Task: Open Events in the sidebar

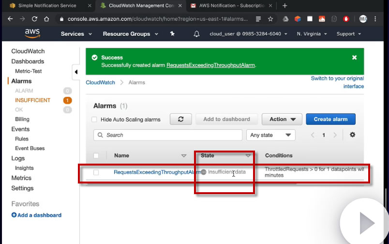Action: [20, 129]
